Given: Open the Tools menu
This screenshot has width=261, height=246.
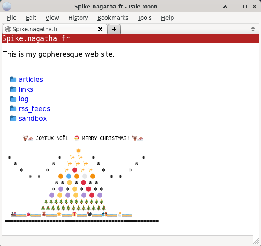Looking at the screenshot, I should coord(145,18).
